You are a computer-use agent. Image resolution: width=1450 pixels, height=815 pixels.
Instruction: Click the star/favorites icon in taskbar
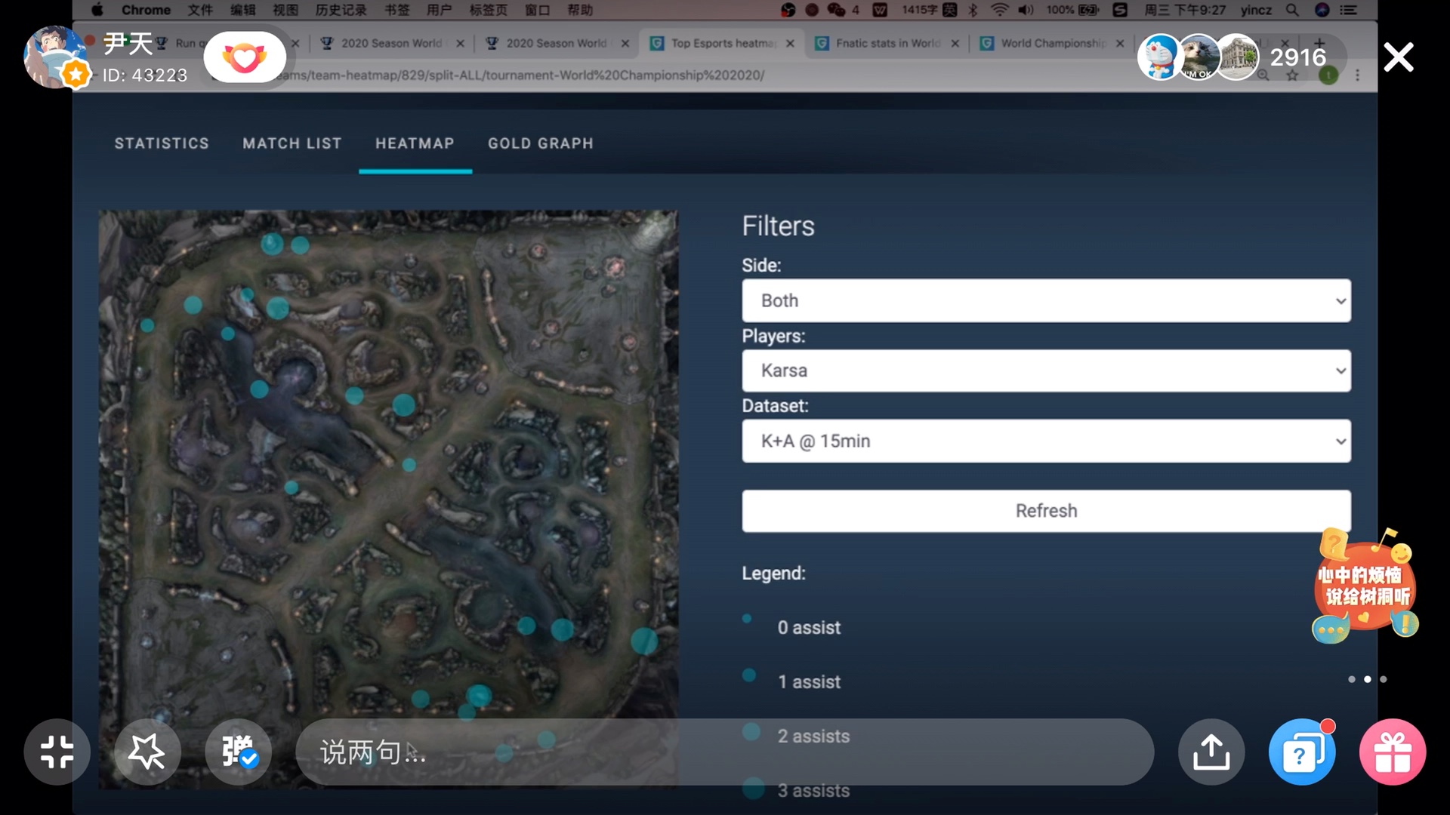point(147,752)
